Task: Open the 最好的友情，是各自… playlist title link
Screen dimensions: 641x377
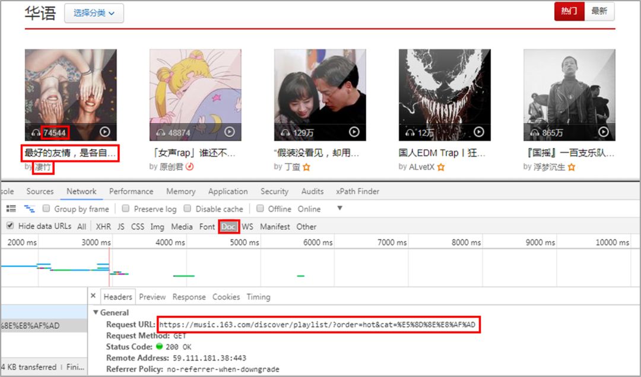Action: tap(70, 153)
